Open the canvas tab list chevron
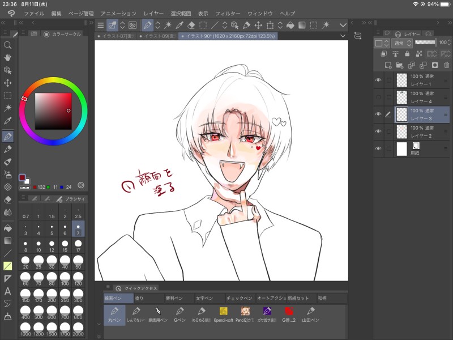Viewport: 453px width, 340px height. click(343, 36)
